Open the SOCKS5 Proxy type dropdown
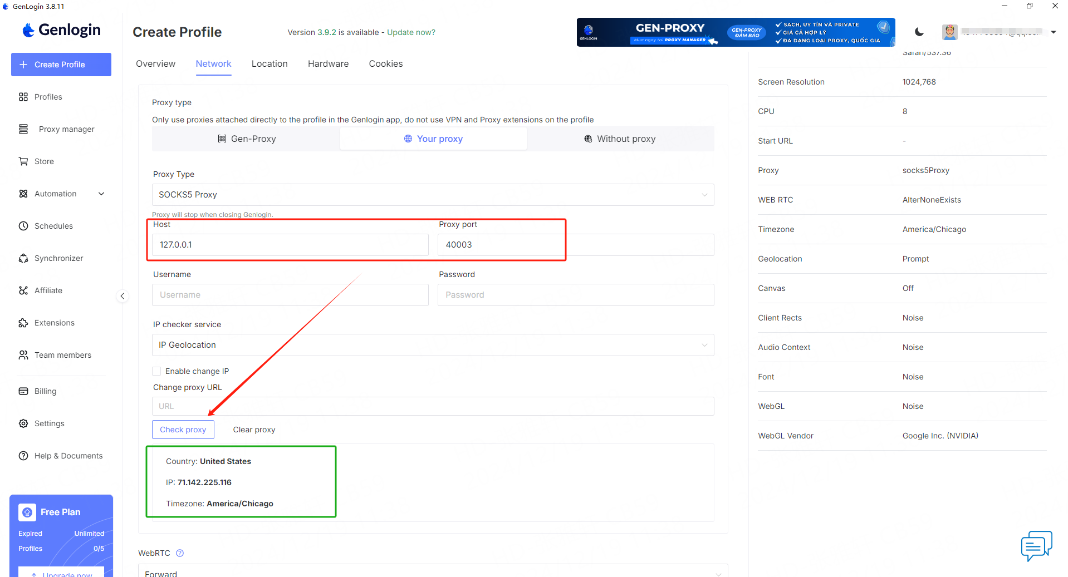The width and height of the screenshot is (1068, 577). click(433, 195)
